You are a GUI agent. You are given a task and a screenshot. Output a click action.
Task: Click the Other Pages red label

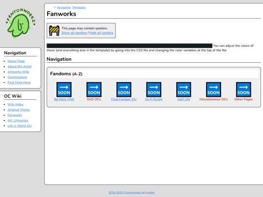(x=244, y=99)
